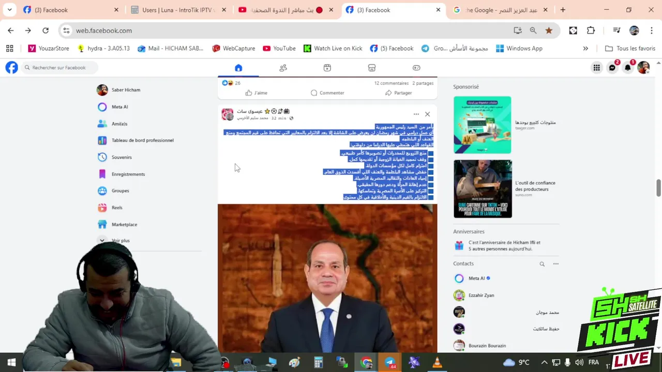Click page vertical scrollbar thumb
Viewport: 662px width, 372px height.
(x=658, y=188)
